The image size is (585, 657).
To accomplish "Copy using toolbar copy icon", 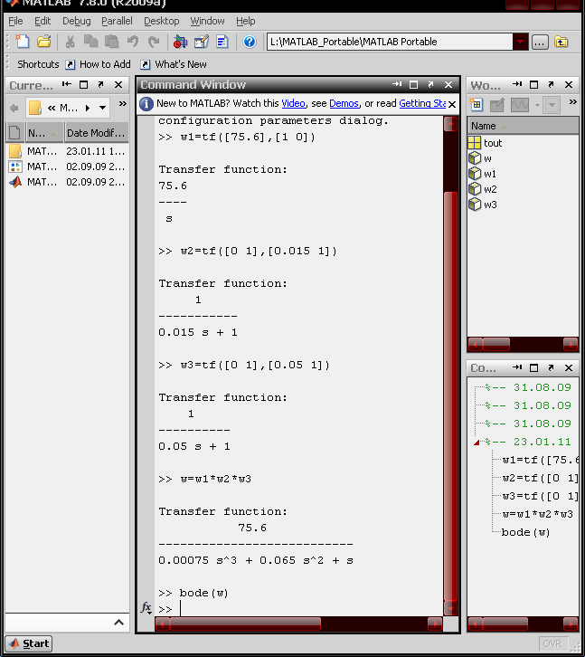I will coord(90,42).
